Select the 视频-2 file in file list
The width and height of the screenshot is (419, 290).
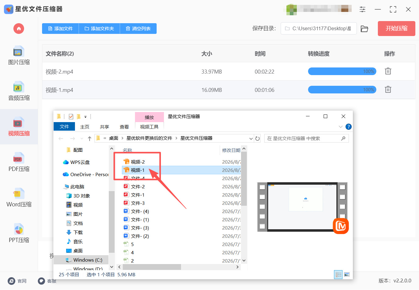click(134, 162)
